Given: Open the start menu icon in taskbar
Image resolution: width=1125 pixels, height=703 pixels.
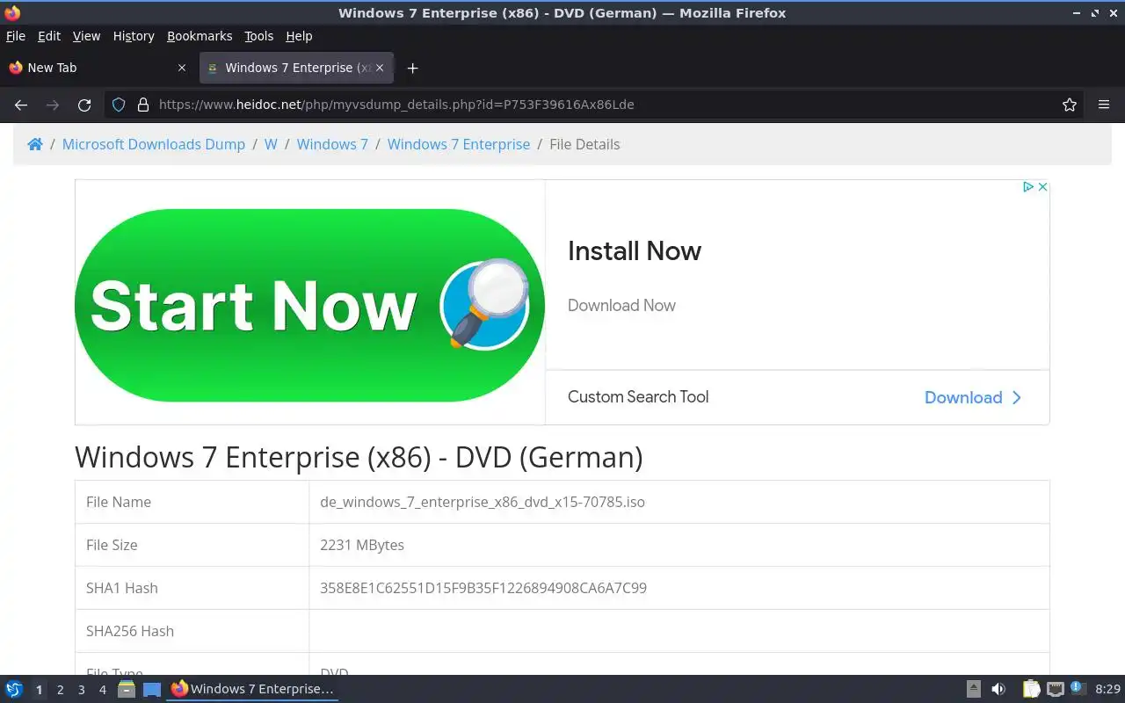Looking at the screenshot, I should pos(14,689).
